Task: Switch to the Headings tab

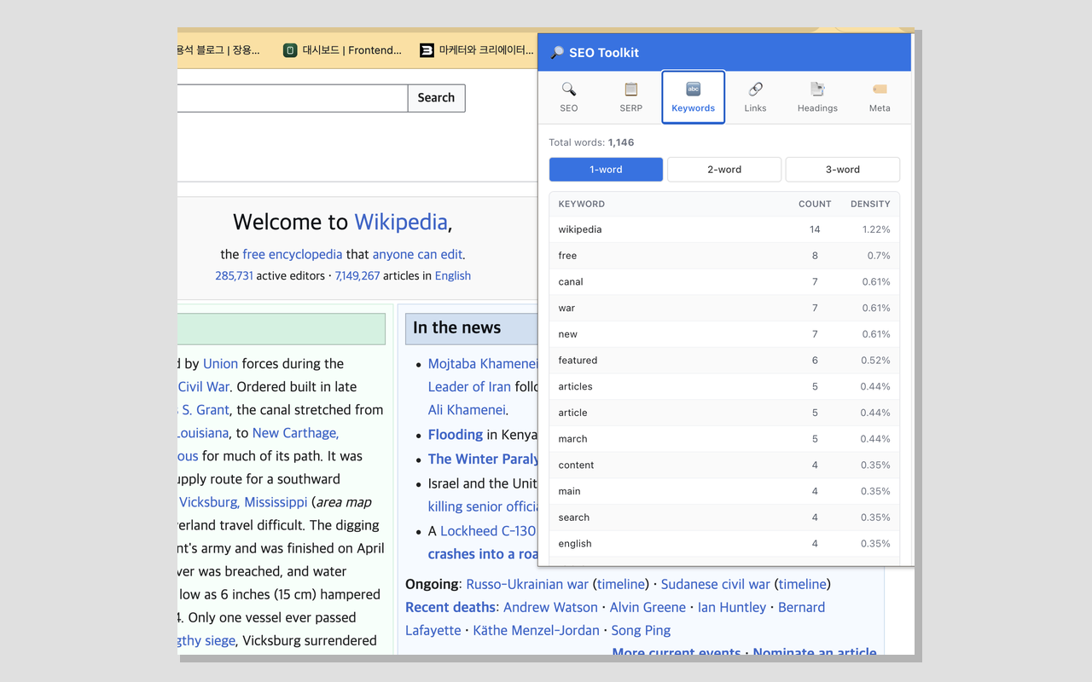Action: click(817, 97)
